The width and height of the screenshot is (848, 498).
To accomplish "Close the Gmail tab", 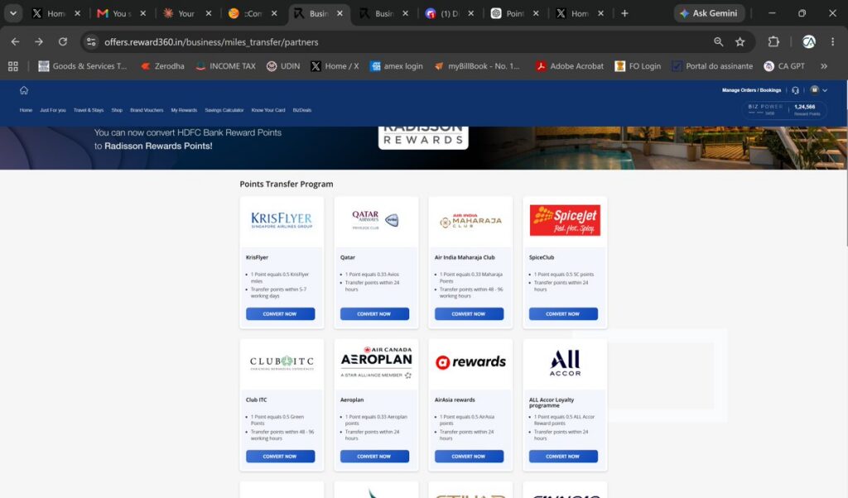I will click(x=142, y=13).
